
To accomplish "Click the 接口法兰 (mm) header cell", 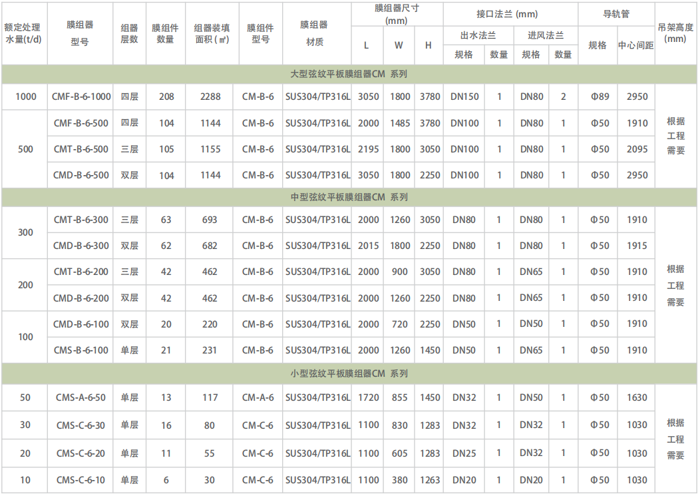I will pyautogui.click(x=508, y=14).
